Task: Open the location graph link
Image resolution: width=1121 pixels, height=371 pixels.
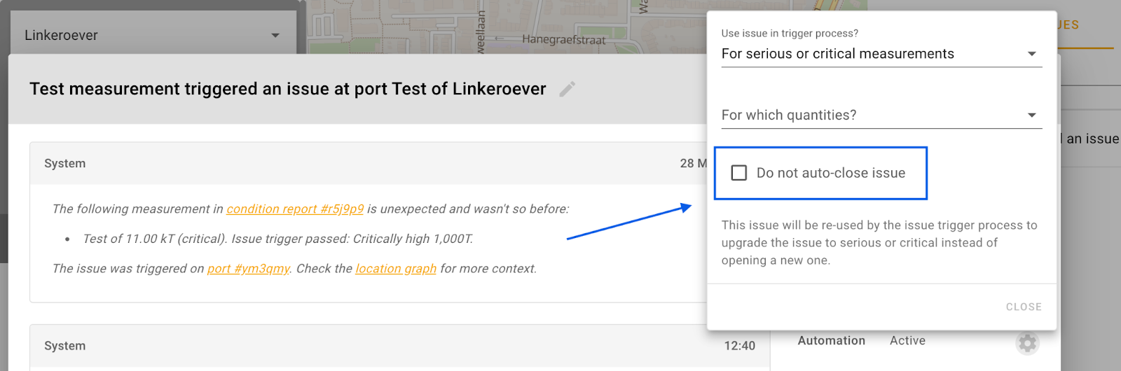Action: pyautogui.click(x=396, y=269)
